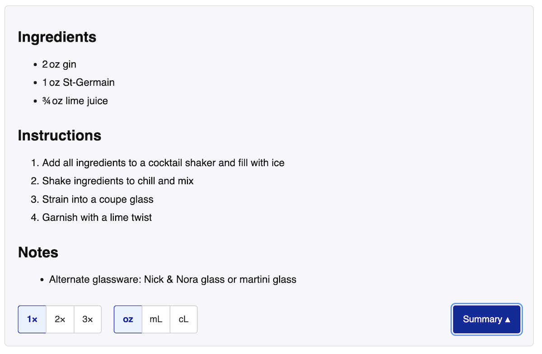Click the Instructions heading
The width and height of the screenshot is (542, 354).
60,135
